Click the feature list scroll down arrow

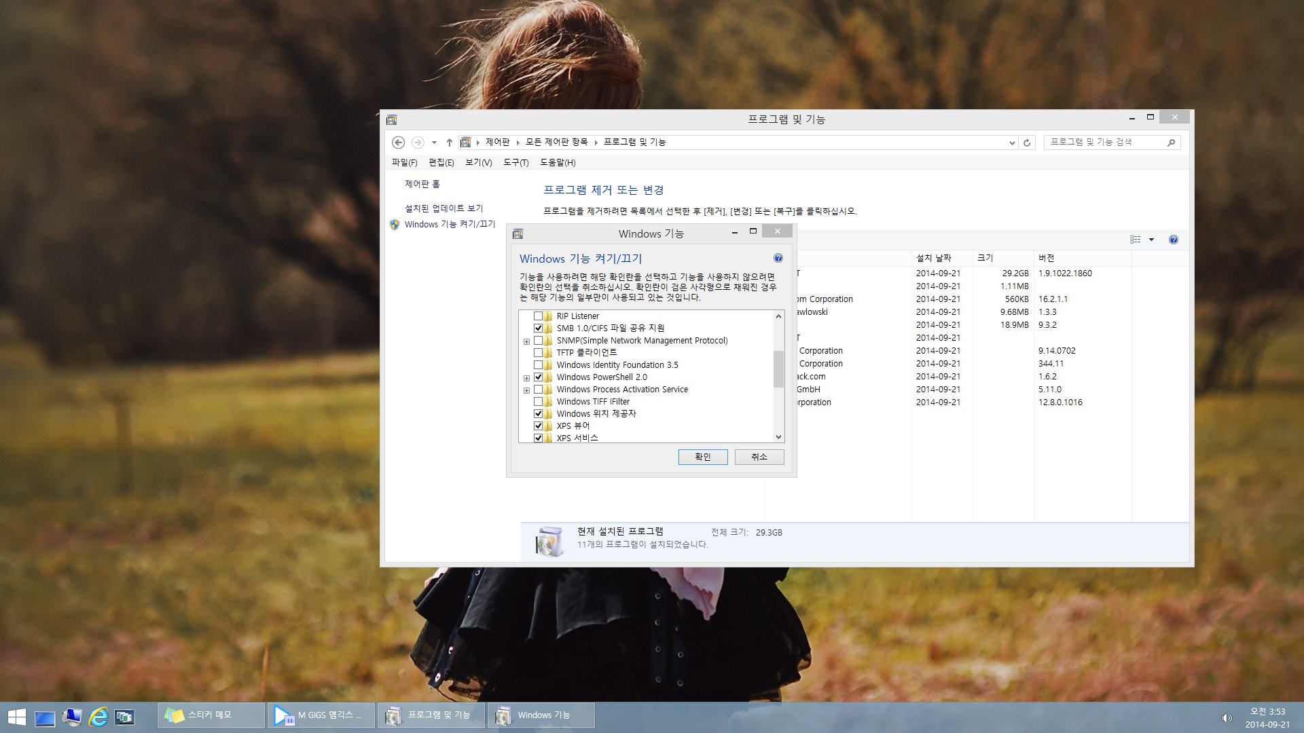point(778,437)
